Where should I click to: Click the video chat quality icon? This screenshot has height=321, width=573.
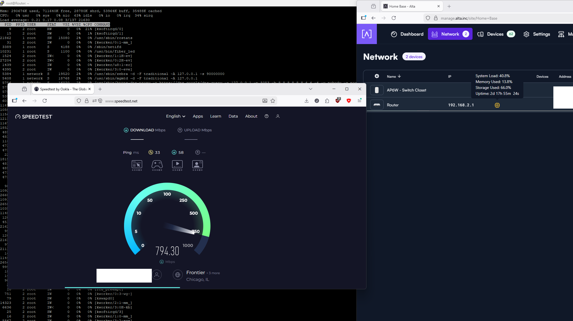(x=197, y=164)
